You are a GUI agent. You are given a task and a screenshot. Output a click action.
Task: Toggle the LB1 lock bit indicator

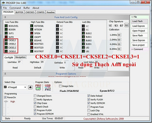point(83,51)
